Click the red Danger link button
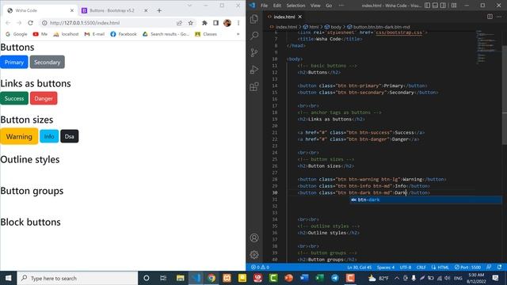Image resolution: width=507 pixels, height=285 pixels. tap(44, 98)
